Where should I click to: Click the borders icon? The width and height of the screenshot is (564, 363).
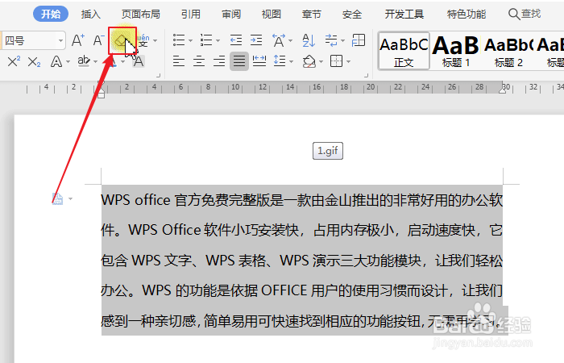[336, 61]
